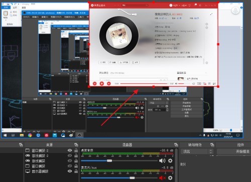Show the 游戏捕获 2 source with its eye
Viewport: 251px width, 182px height.
pos(70,155)
